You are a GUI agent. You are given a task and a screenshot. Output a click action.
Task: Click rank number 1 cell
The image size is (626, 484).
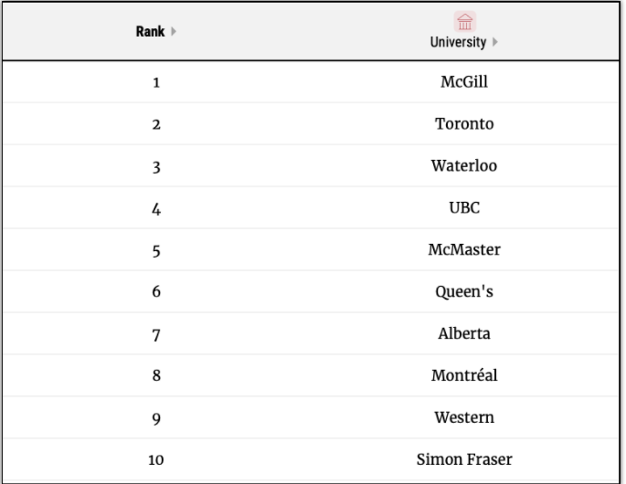[x=156, y=83]
